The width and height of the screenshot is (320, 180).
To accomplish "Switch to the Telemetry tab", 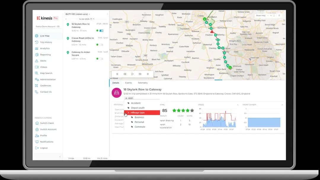I will [x=143, y=83].
